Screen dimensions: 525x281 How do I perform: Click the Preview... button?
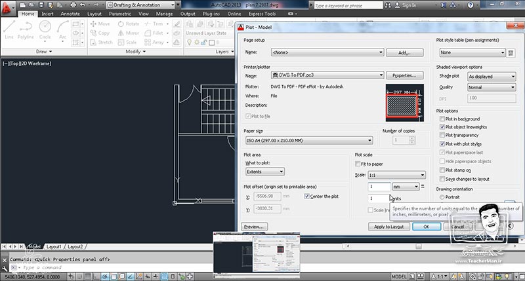coord(254,227)
